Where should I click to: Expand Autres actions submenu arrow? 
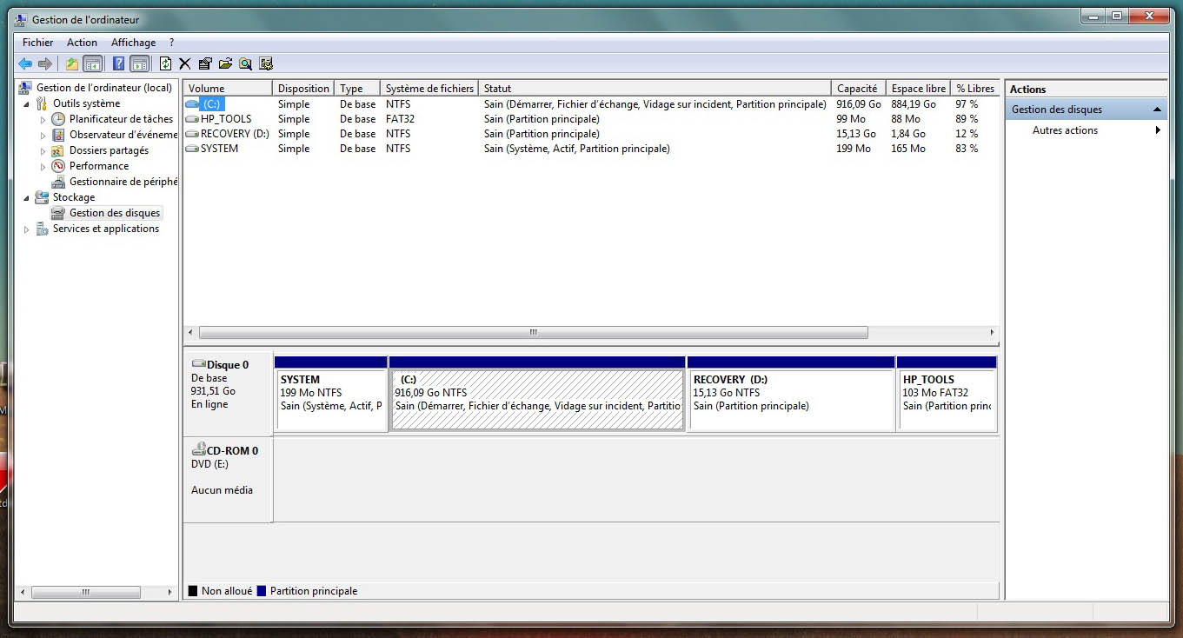point(1158,130)
